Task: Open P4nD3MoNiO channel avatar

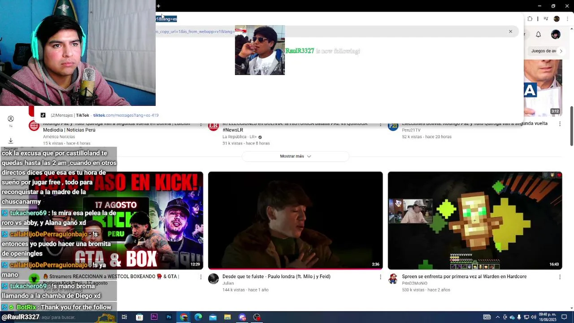Action: coord(393,279)
